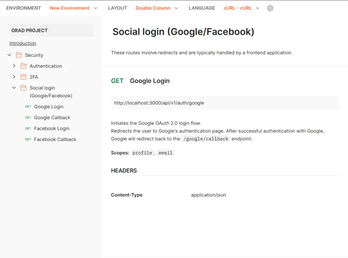Open the documentation settings gear icon

pos(270,8)
